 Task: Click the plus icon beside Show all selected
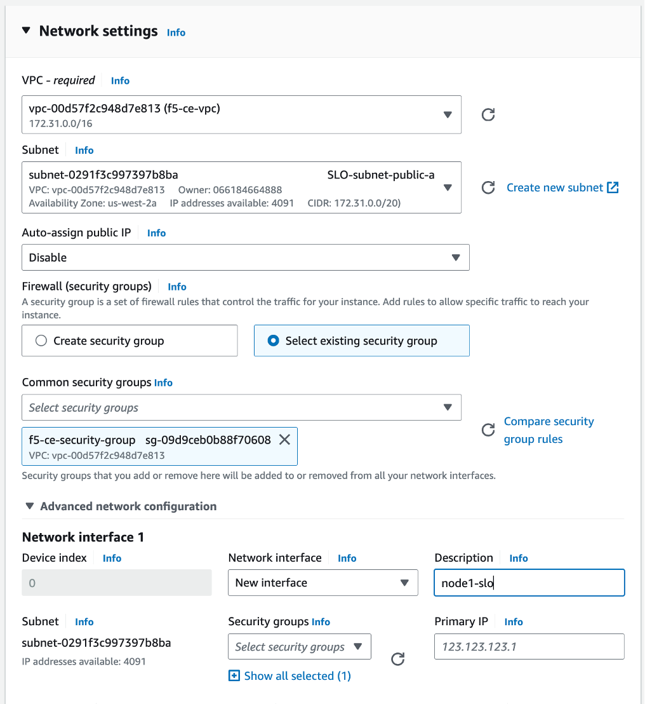coord(234,675)
